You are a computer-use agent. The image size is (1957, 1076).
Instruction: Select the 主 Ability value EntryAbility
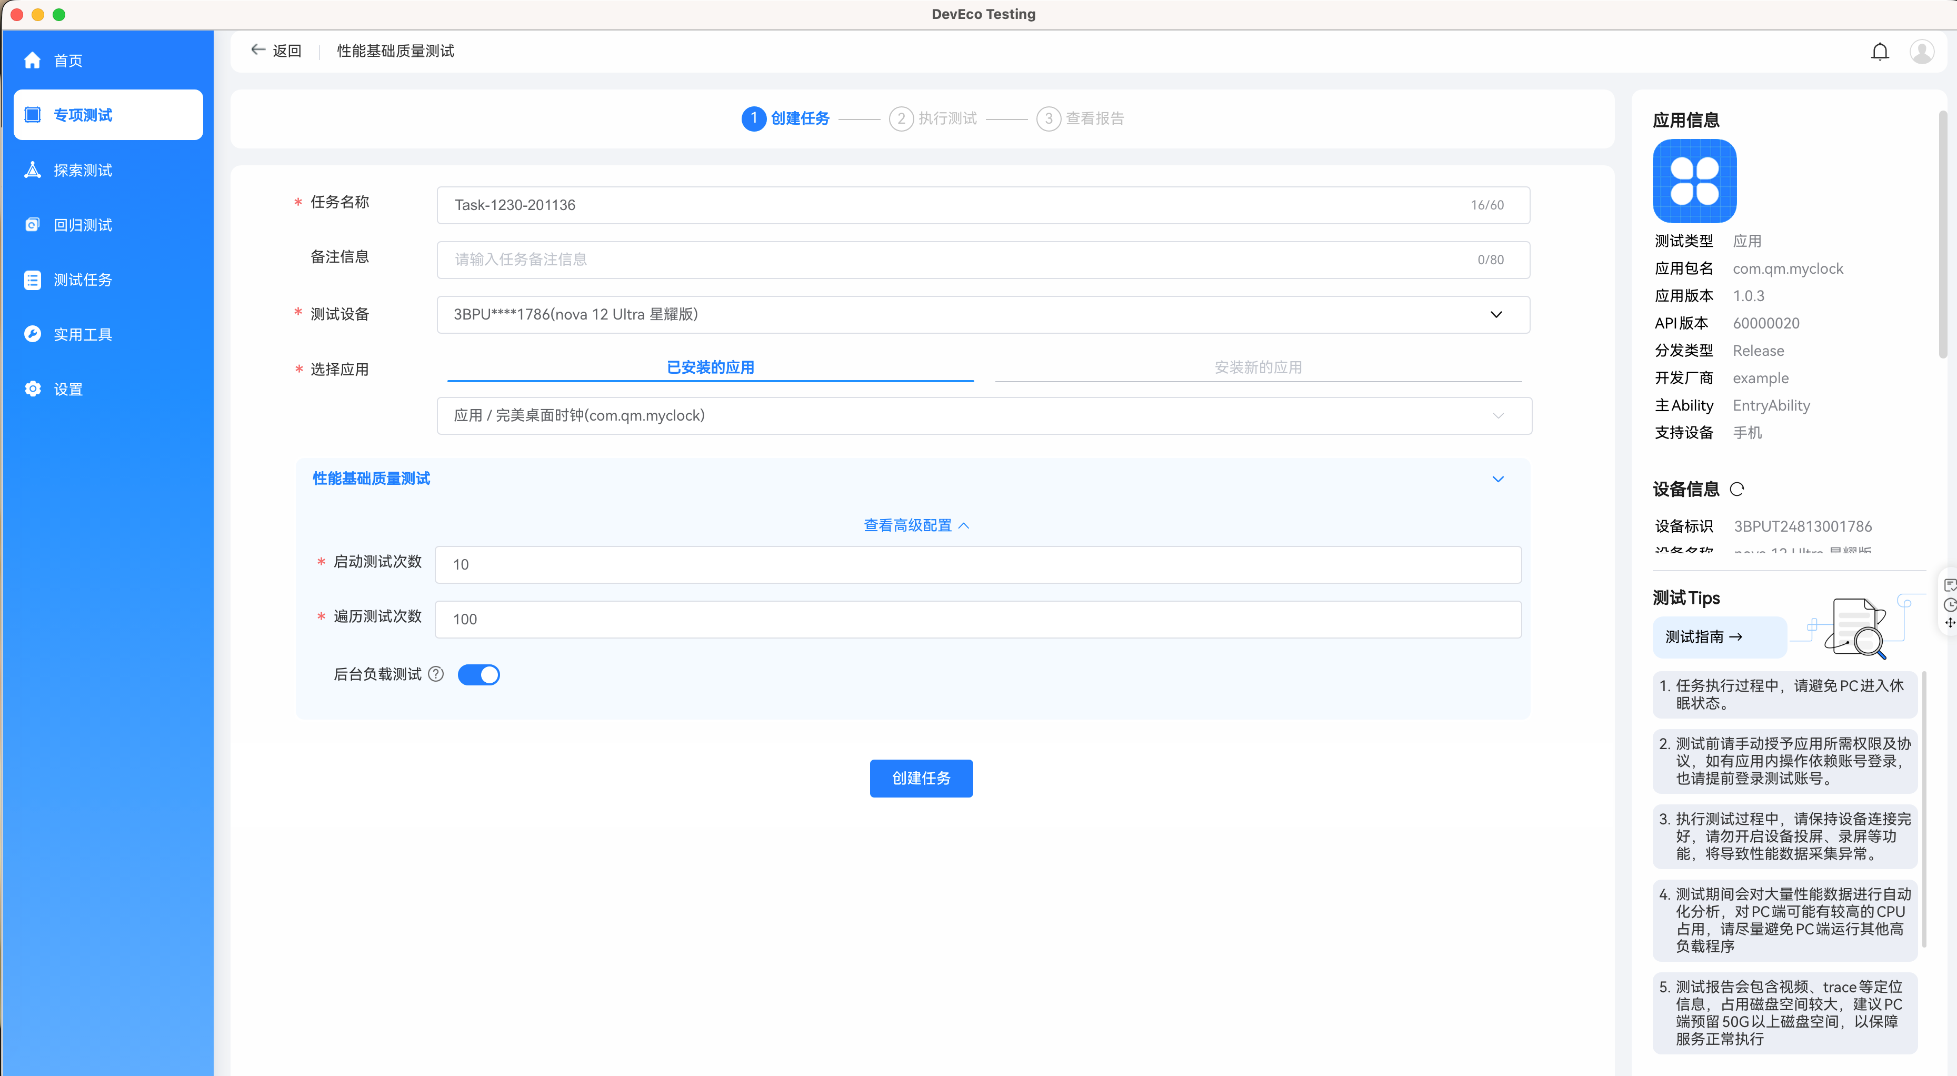point(1771,405)
